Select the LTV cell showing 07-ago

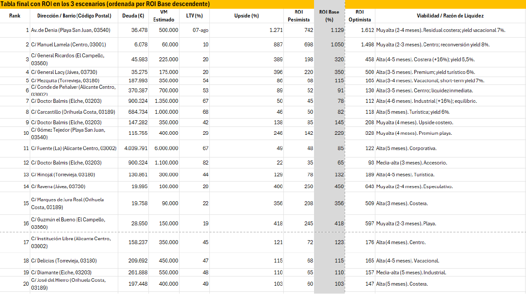click(x=194, y=30)
